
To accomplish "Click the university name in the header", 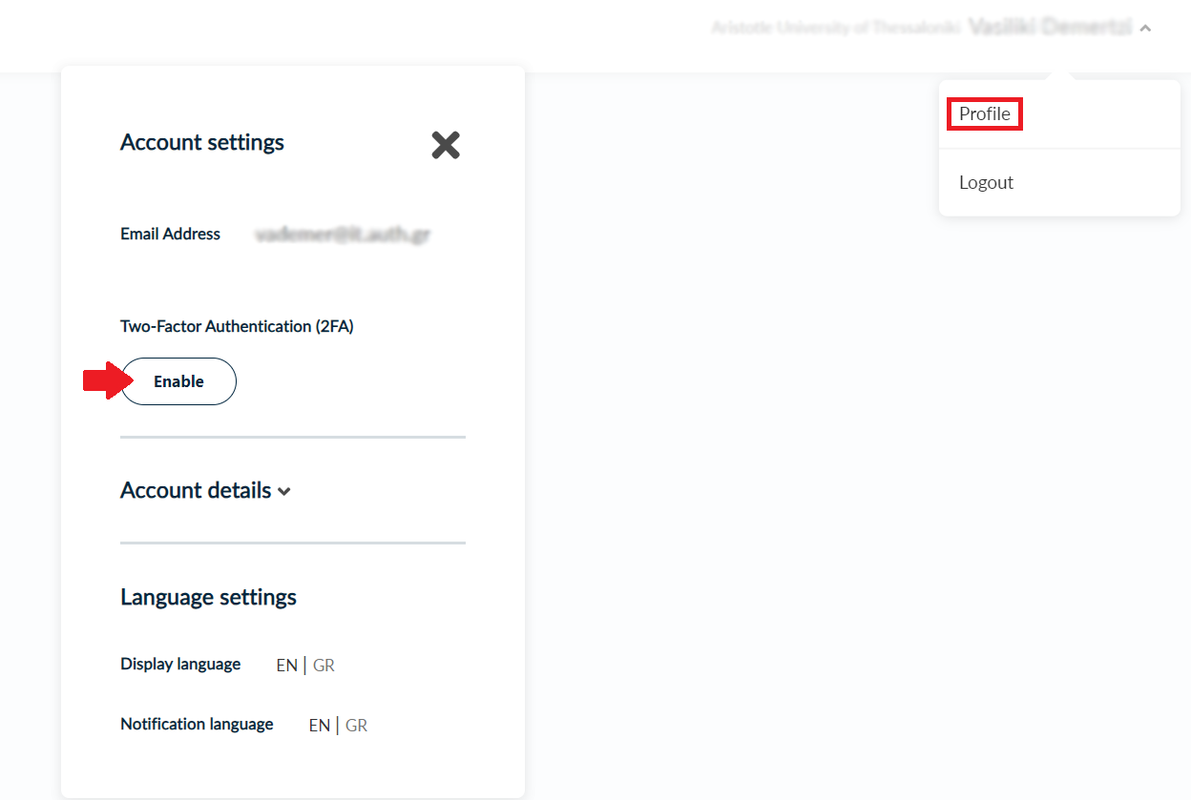I will [835, 28].
